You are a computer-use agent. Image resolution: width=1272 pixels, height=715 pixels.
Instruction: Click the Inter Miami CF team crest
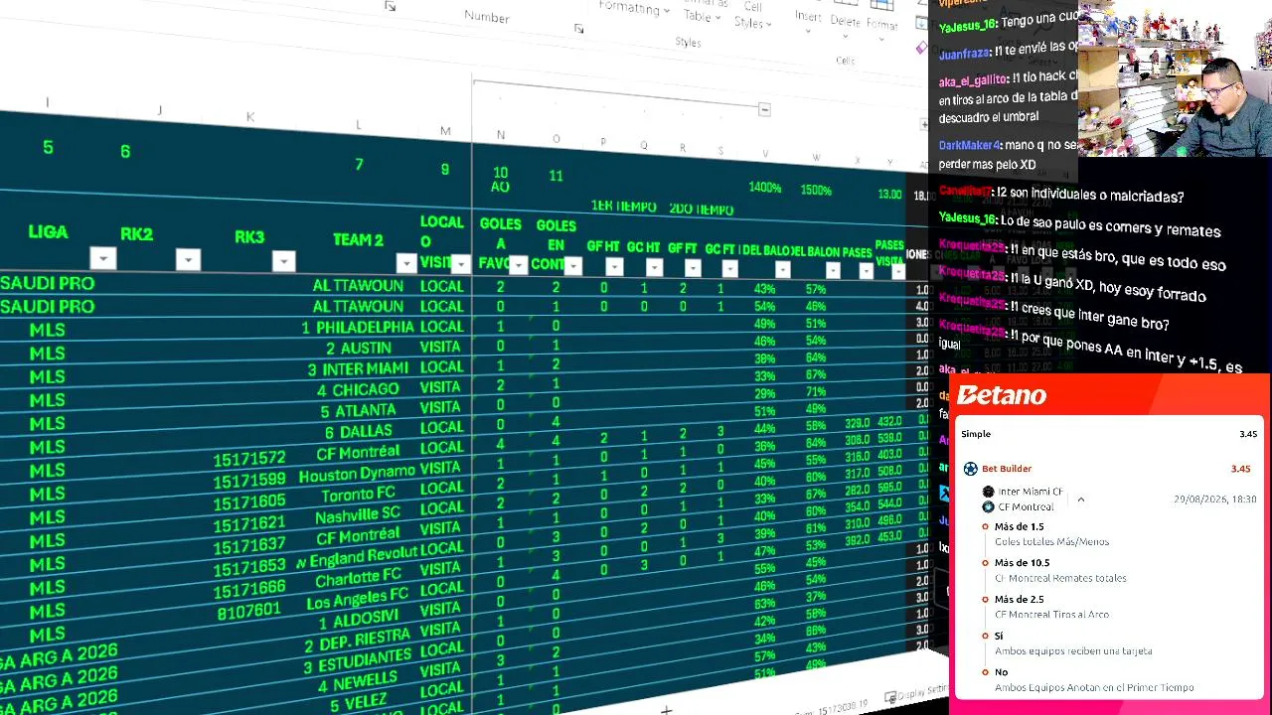tap(988, 492)
